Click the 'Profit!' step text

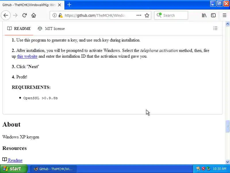(22, 77)
